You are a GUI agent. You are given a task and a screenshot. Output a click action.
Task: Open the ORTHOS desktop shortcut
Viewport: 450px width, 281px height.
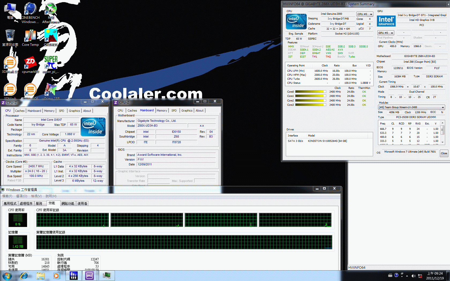(x=51, y=38)
